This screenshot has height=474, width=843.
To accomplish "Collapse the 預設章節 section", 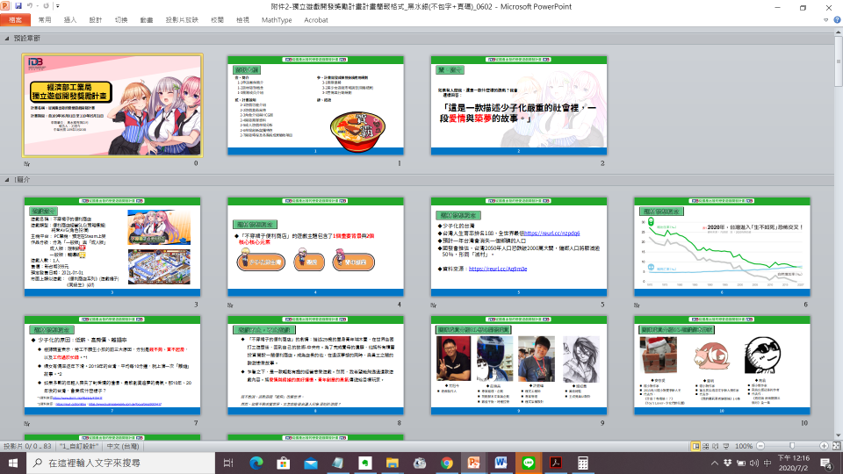I will tap(7, 38).
